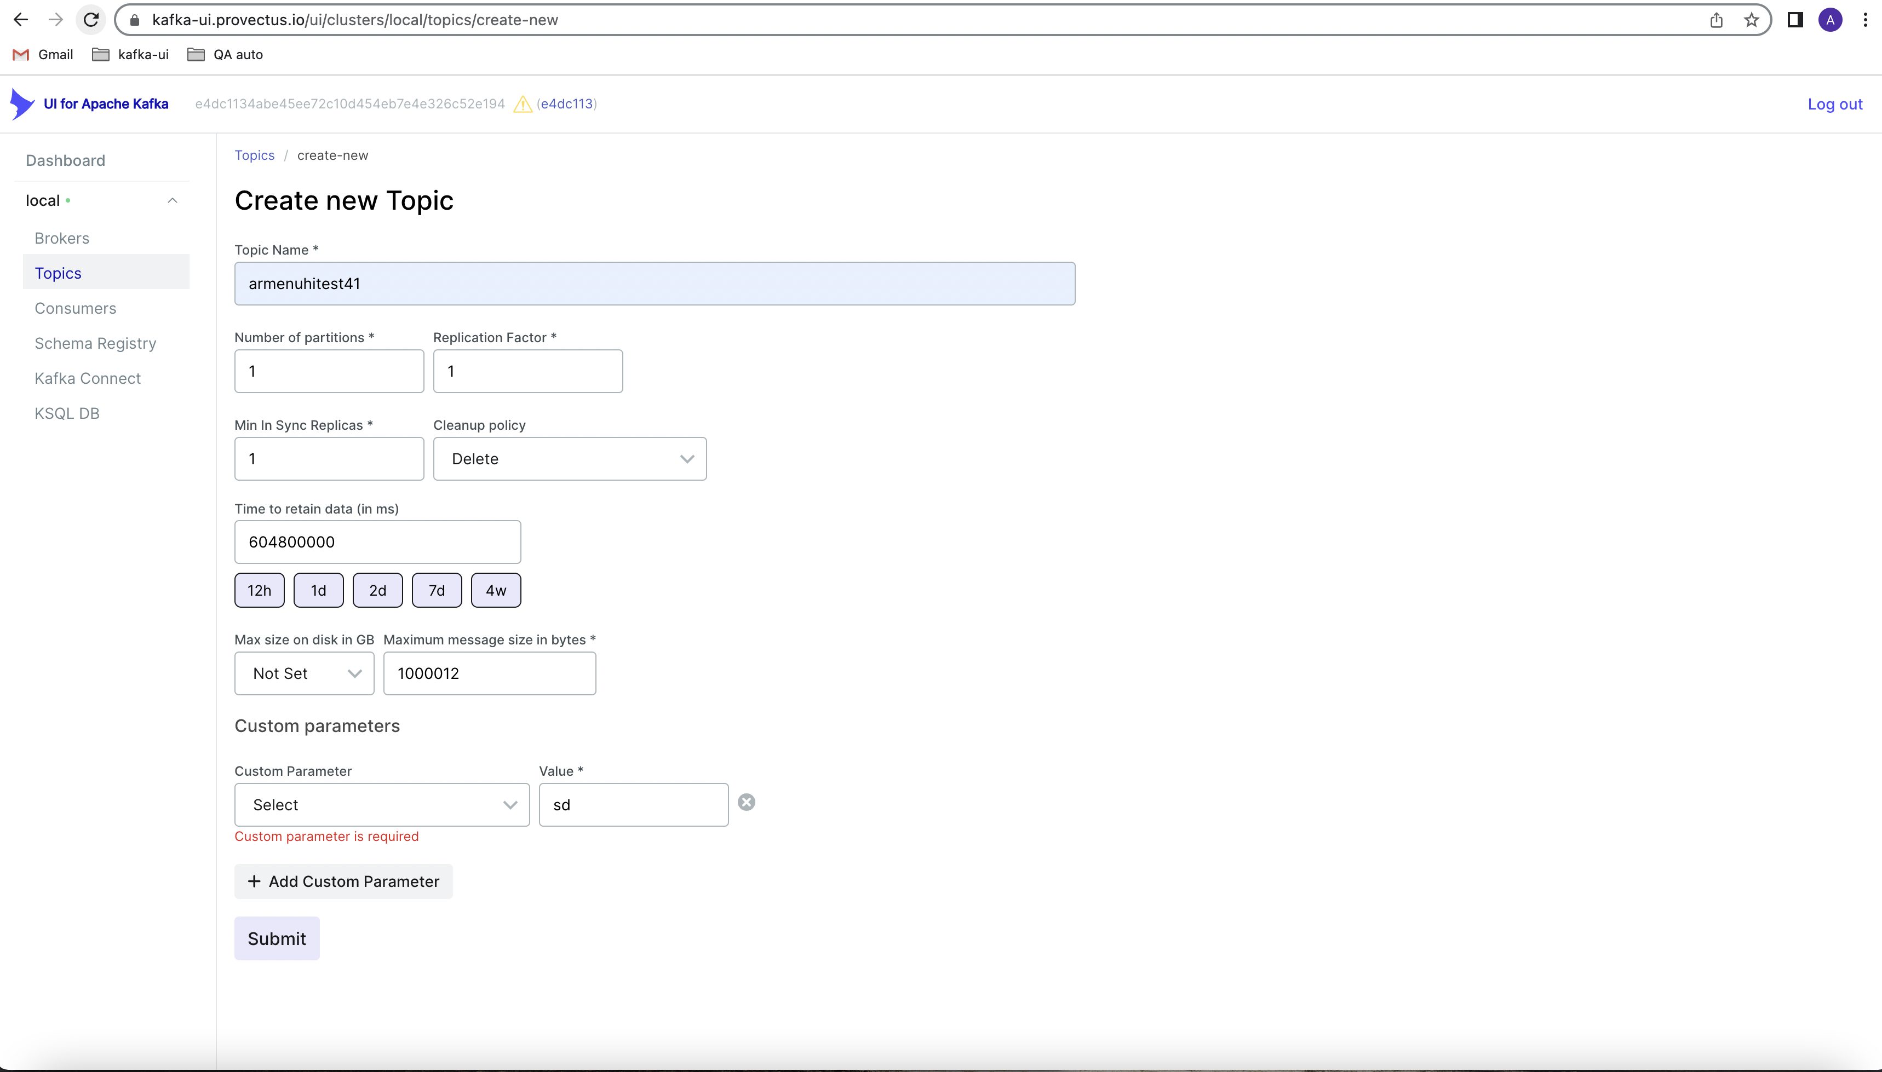Image resolution: width=1882 pixels, height=1072 pixels.
Task: Collapse the local cluster in the sidebar
Action: (x=171, y=199)
